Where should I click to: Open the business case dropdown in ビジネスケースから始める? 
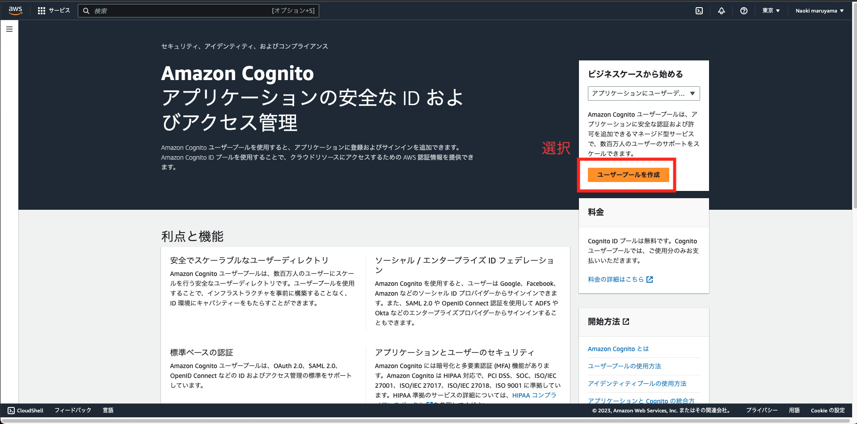[643, 93]
